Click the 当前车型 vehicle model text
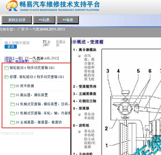The image size is (161, 155). 32,29
